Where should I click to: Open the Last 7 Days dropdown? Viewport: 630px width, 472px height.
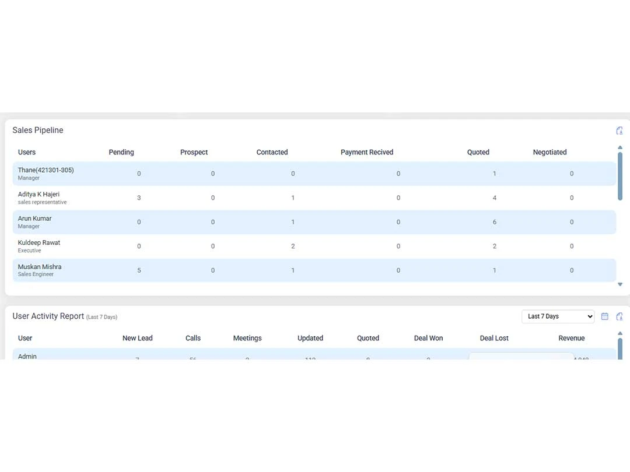pyautogui.click(x=558, y=316)
